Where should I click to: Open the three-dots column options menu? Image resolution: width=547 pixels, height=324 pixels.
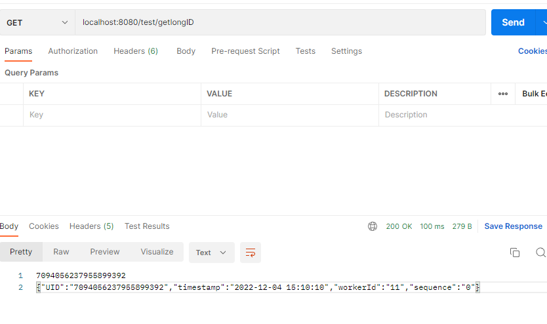(x=503, y=94)
